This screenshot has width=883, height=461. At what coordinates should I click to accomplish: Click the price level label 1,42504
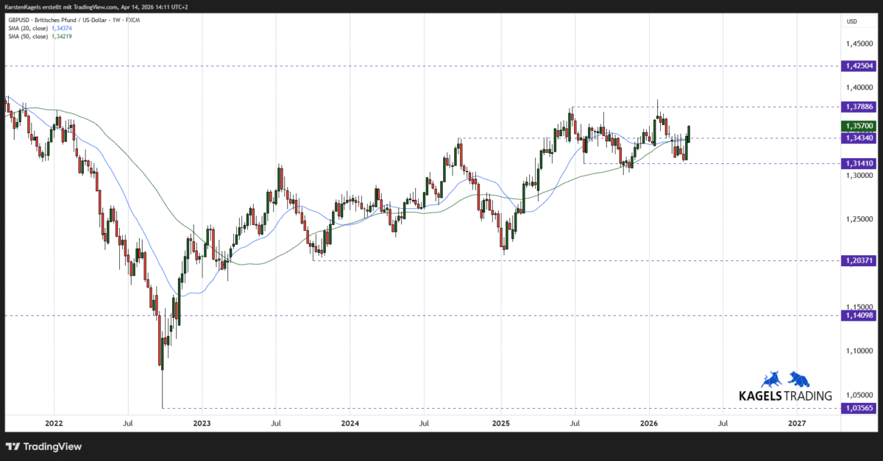(x=859, y=66)
